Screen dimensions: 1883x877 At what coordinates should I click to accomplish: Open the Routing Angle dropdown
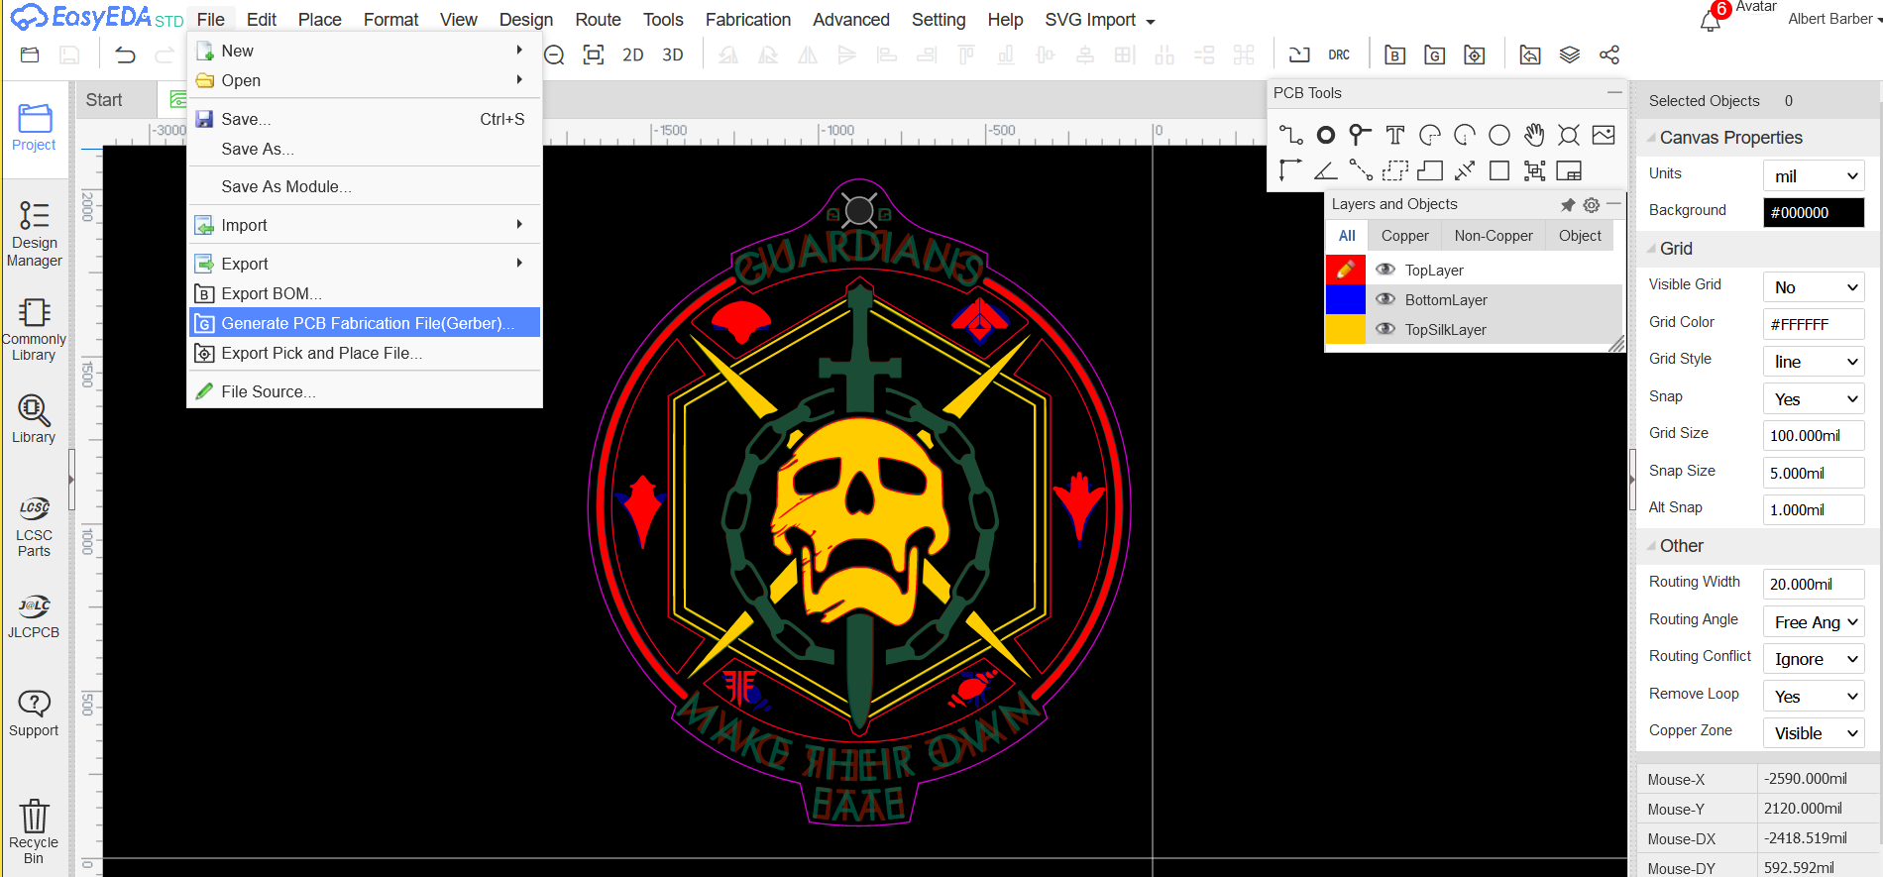(1814, 621)
